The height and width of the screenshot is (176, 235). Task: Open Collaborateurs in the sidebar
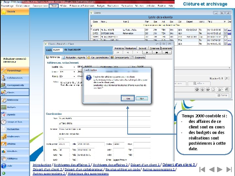tap(15, 78)
